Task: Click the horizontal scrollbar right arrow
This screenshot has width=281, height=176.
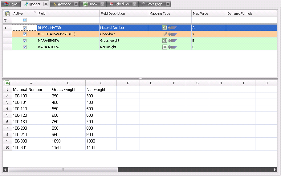Action: (275, 170)
